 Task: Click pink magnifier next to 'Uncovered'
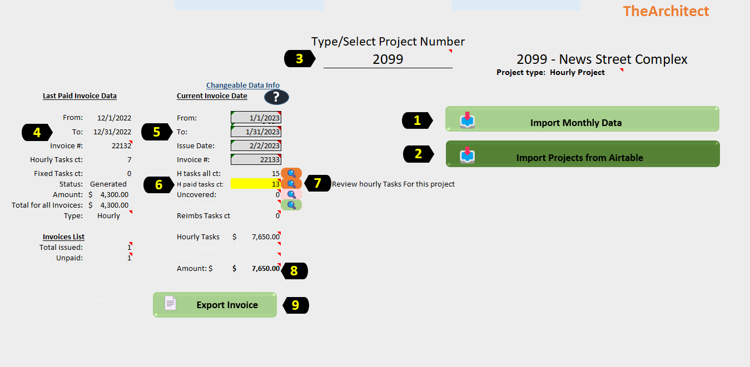(291, 194)
